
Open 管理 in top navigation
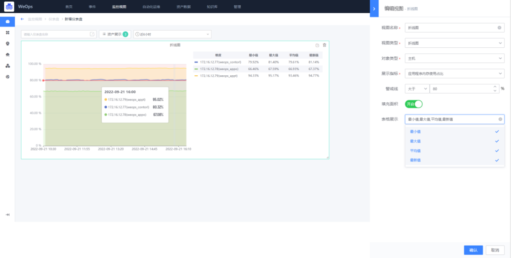[237, 7]
